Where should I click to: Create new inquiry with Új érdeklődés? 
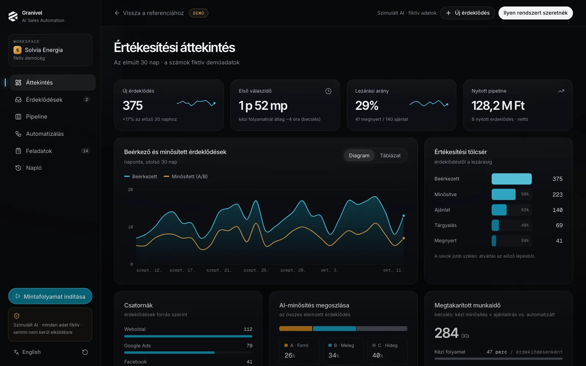tap(467, 13)
